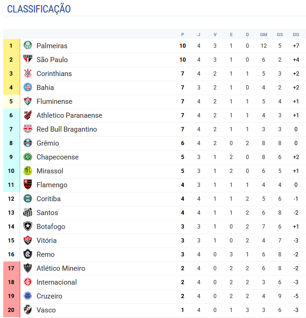Open the Bahia team name link
The width and height of the screenshot is (306, 318).
coord(45,88)
